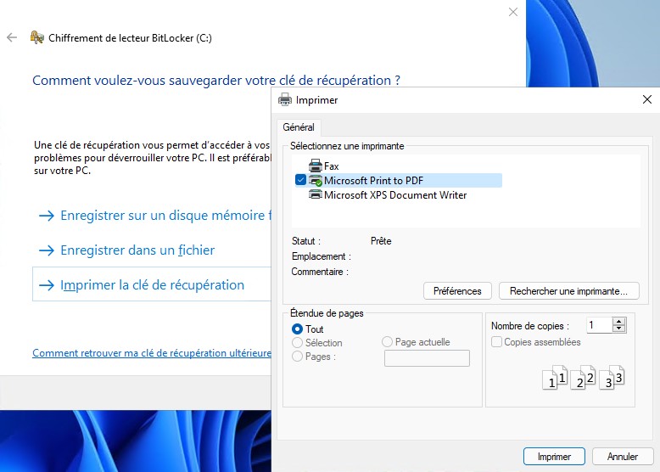Click the BitLocker drive encryption title icon
This screenshot has height=472, width=660.
(37, 37)
